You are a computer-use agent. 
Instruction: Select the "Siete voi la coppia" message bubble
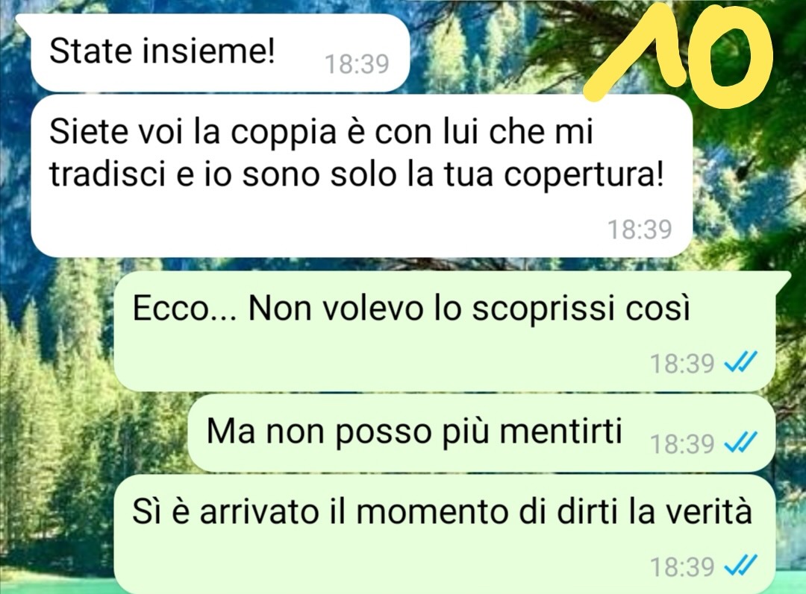(x=361, y=176)
